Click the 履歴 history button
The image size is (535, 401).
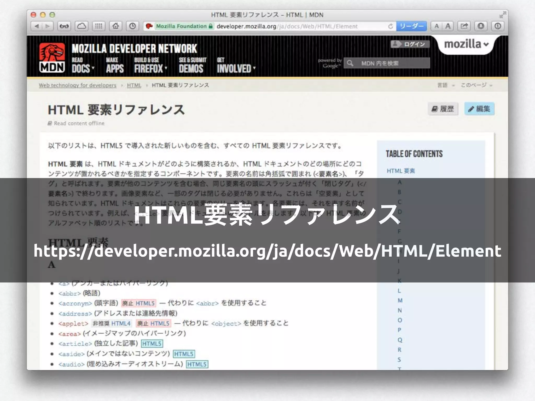point(443,109)
